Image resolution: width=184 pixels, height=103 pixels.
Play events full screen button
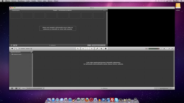[x=16, y=88]
